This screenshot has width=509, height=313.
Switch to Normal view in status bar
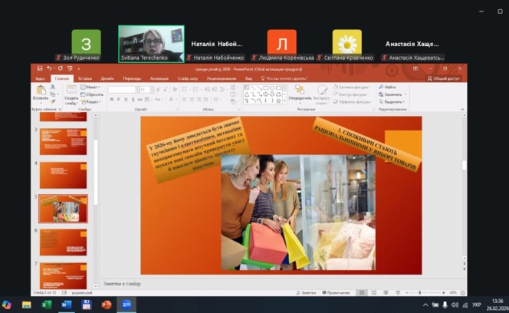coord(363,292)
